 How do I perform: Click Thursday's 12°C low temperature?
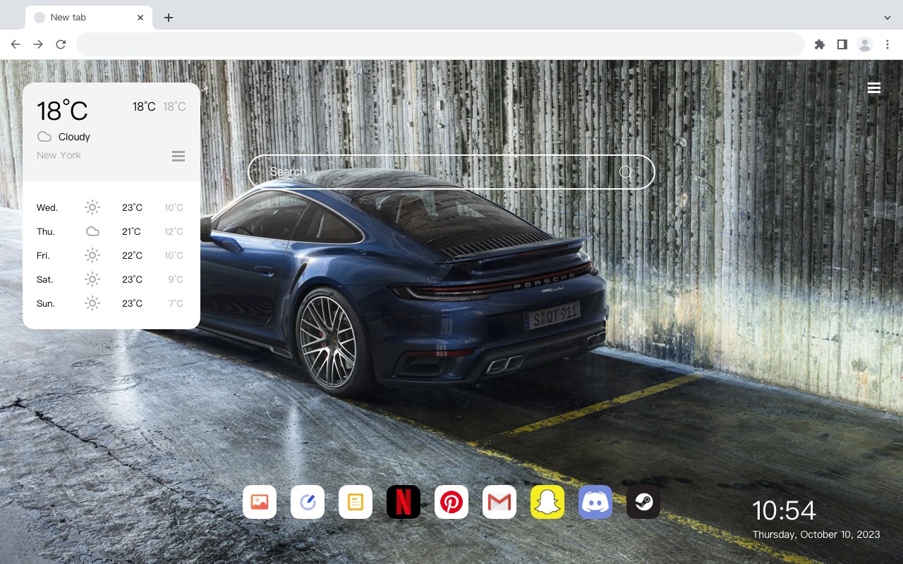tap(174, 231)
